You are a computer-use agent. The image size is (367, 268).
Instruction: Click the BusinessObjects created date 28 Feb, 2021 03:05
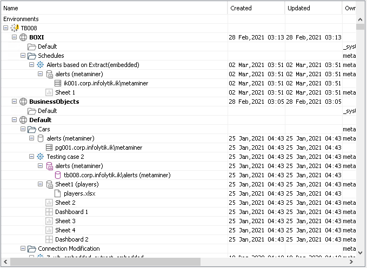pos(256,102)
